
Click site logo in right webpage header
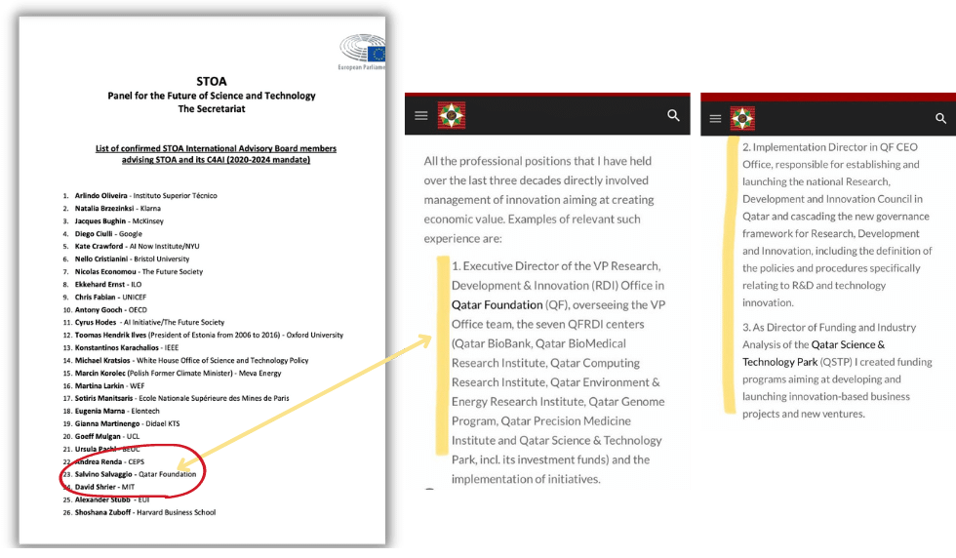(x=742, y=118)
